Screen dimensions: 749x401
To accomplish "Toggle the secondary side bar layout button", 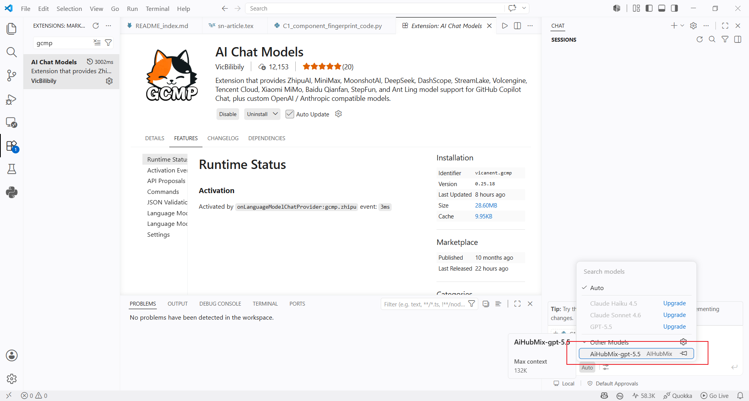I will pyautogui.click(x=674, y=8).
